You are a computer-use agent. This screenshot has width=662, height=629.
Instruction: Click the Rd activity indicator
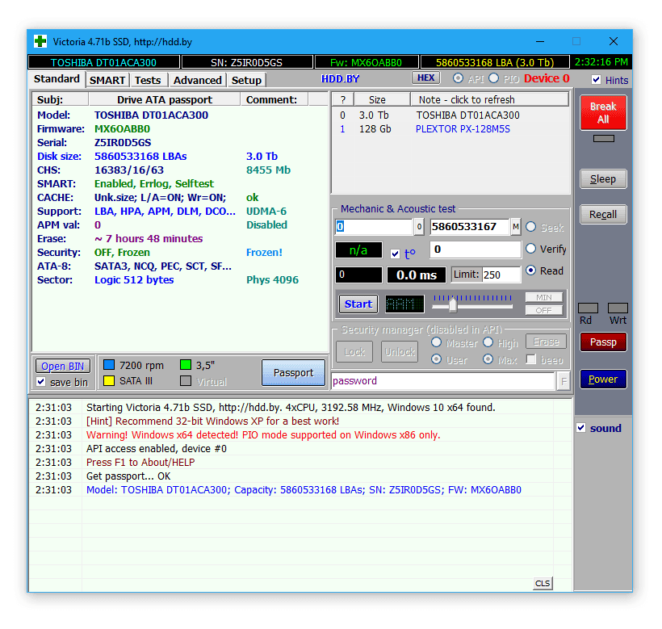(x=588, y=308)
